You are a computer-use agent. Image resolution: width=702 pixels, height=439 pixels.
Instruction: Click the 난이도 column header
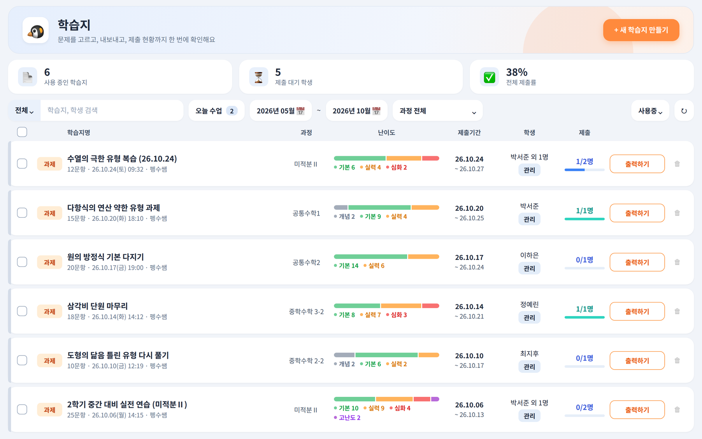(x=387, y=133)
